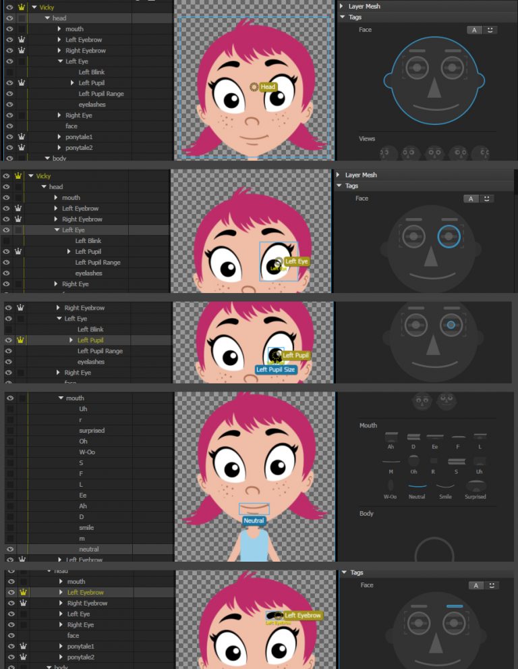518x669 pixels.
Task: Enable visibility for the lowercase smile layer
Action: (x=10, y=528)
